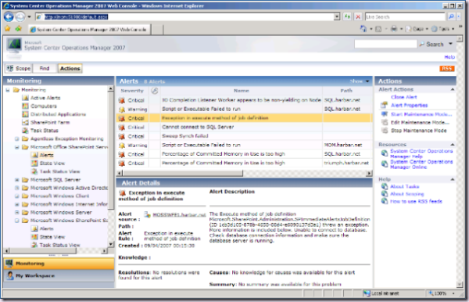Click the orange RSS feed button

point(447,69)
